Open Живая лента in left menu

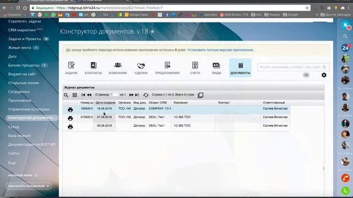pos(20,48)
